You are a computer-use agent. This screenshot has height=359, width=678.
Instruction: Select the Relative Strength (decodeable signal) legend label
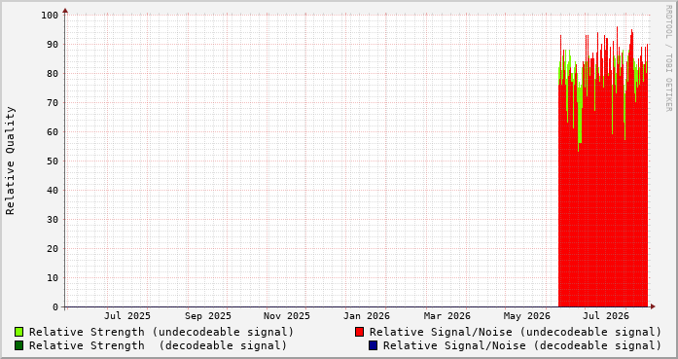pos(158,346)
